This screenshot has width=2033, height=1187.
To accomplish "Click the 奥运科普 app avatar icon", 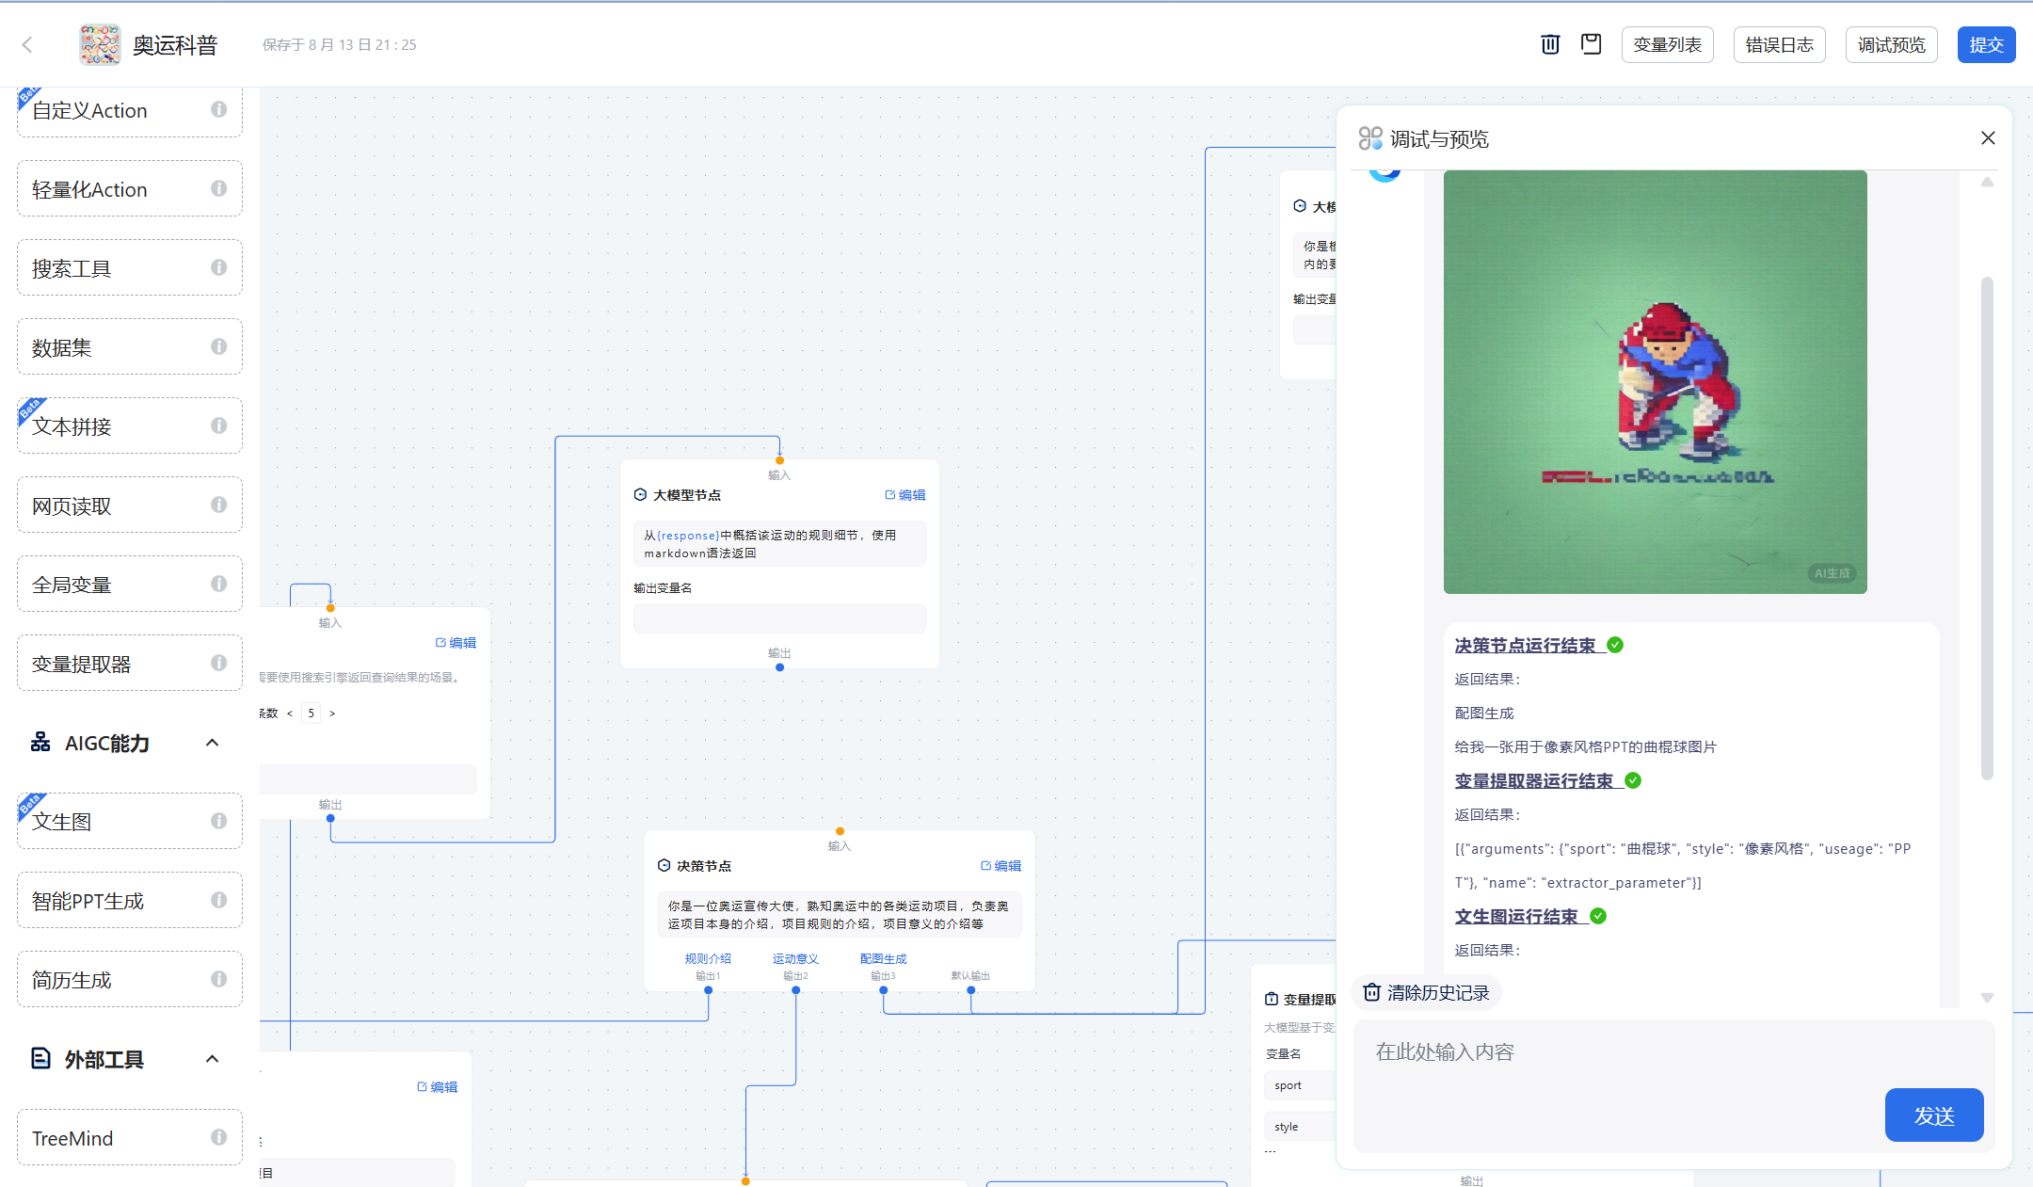I will (100, 44).
